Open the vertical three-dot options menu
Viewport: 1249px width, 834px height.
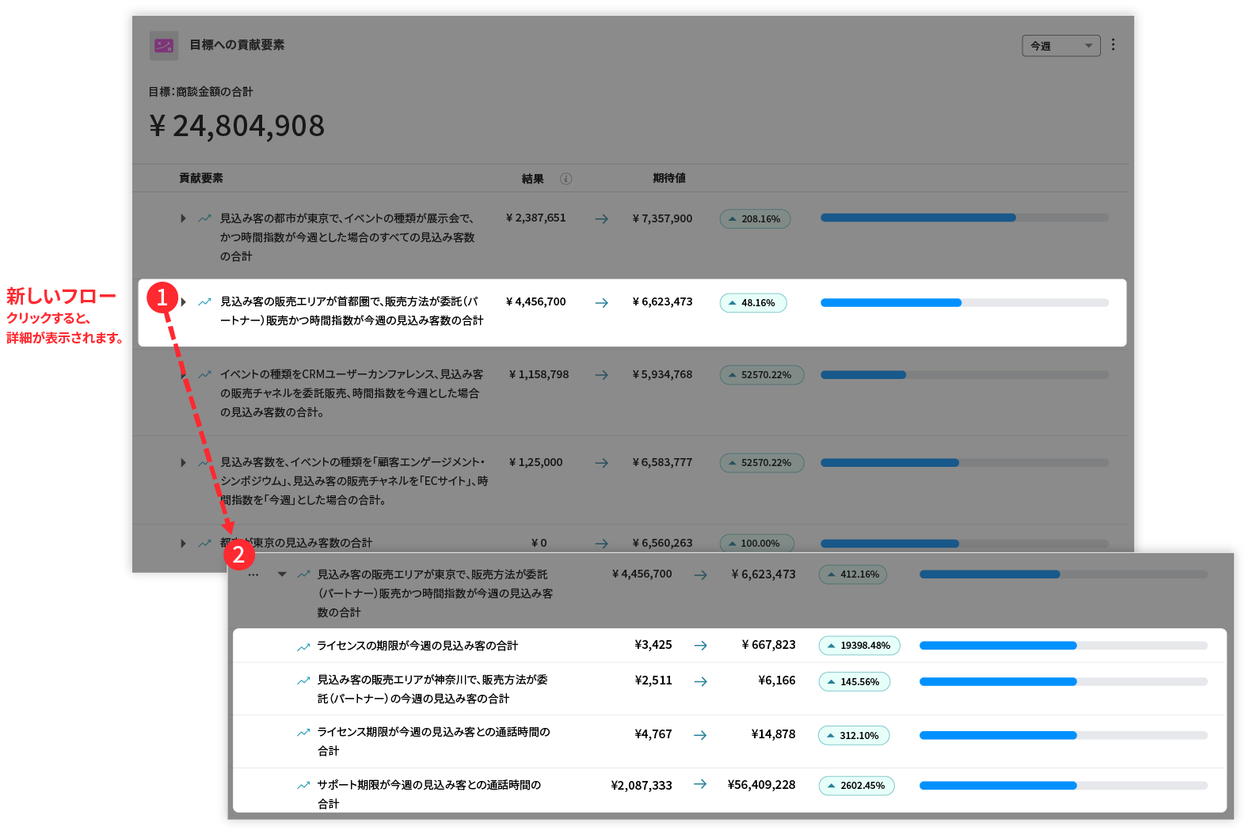(x=1113, y=45)
